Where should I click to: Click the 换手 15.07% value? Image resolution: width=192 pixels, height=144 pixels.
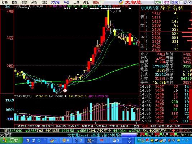(x=159, y=82)
